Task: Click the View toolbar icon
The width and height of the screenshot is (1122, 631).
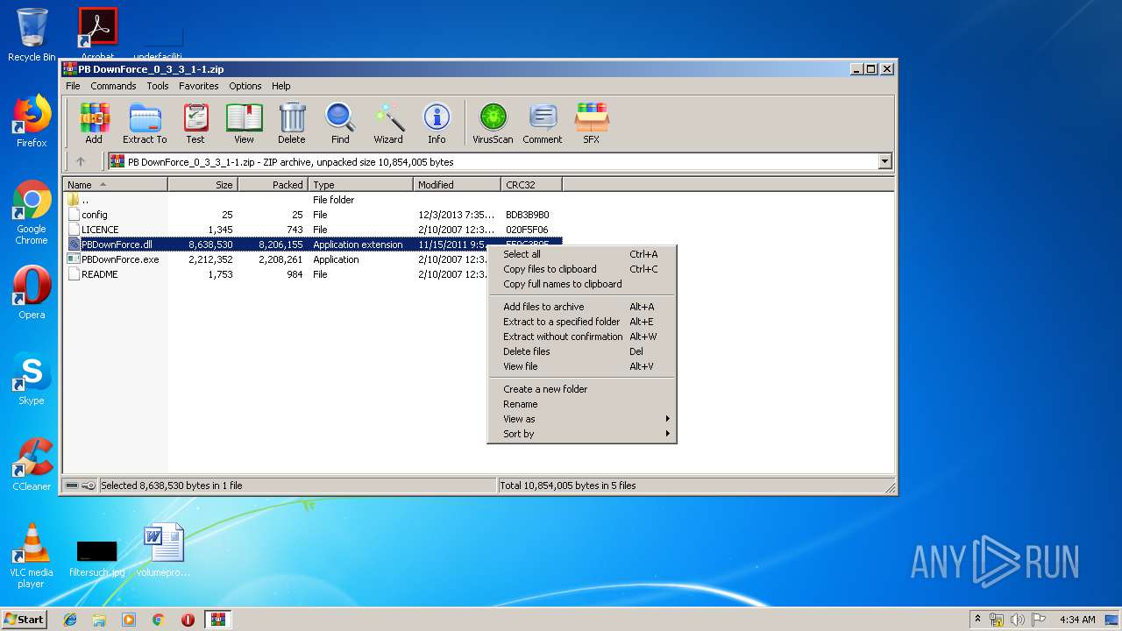Action: [244, 123]
